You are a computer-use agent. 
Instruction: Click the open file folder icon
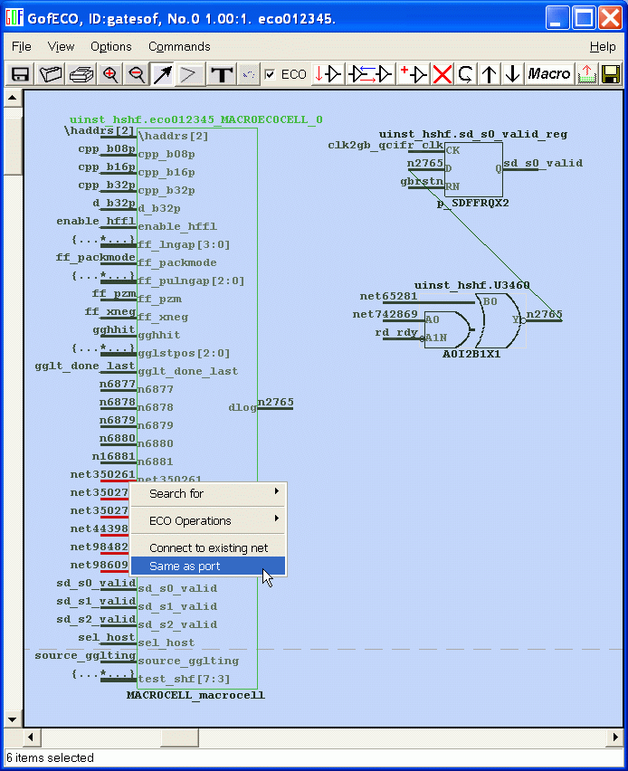(51, 74)
